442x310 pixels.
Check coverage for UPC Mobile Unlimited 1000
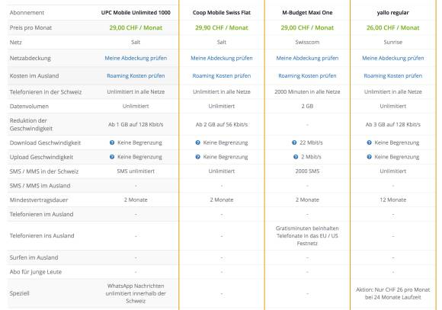click(136, 59)
